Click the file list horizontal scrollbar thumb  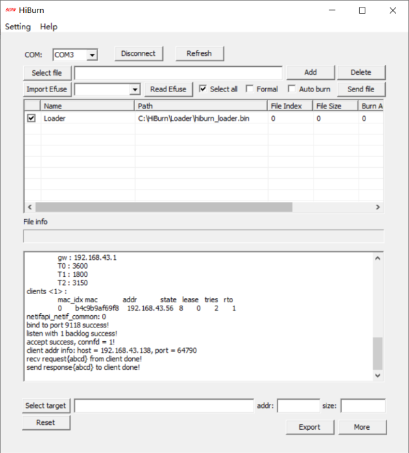tap(164, 207)
